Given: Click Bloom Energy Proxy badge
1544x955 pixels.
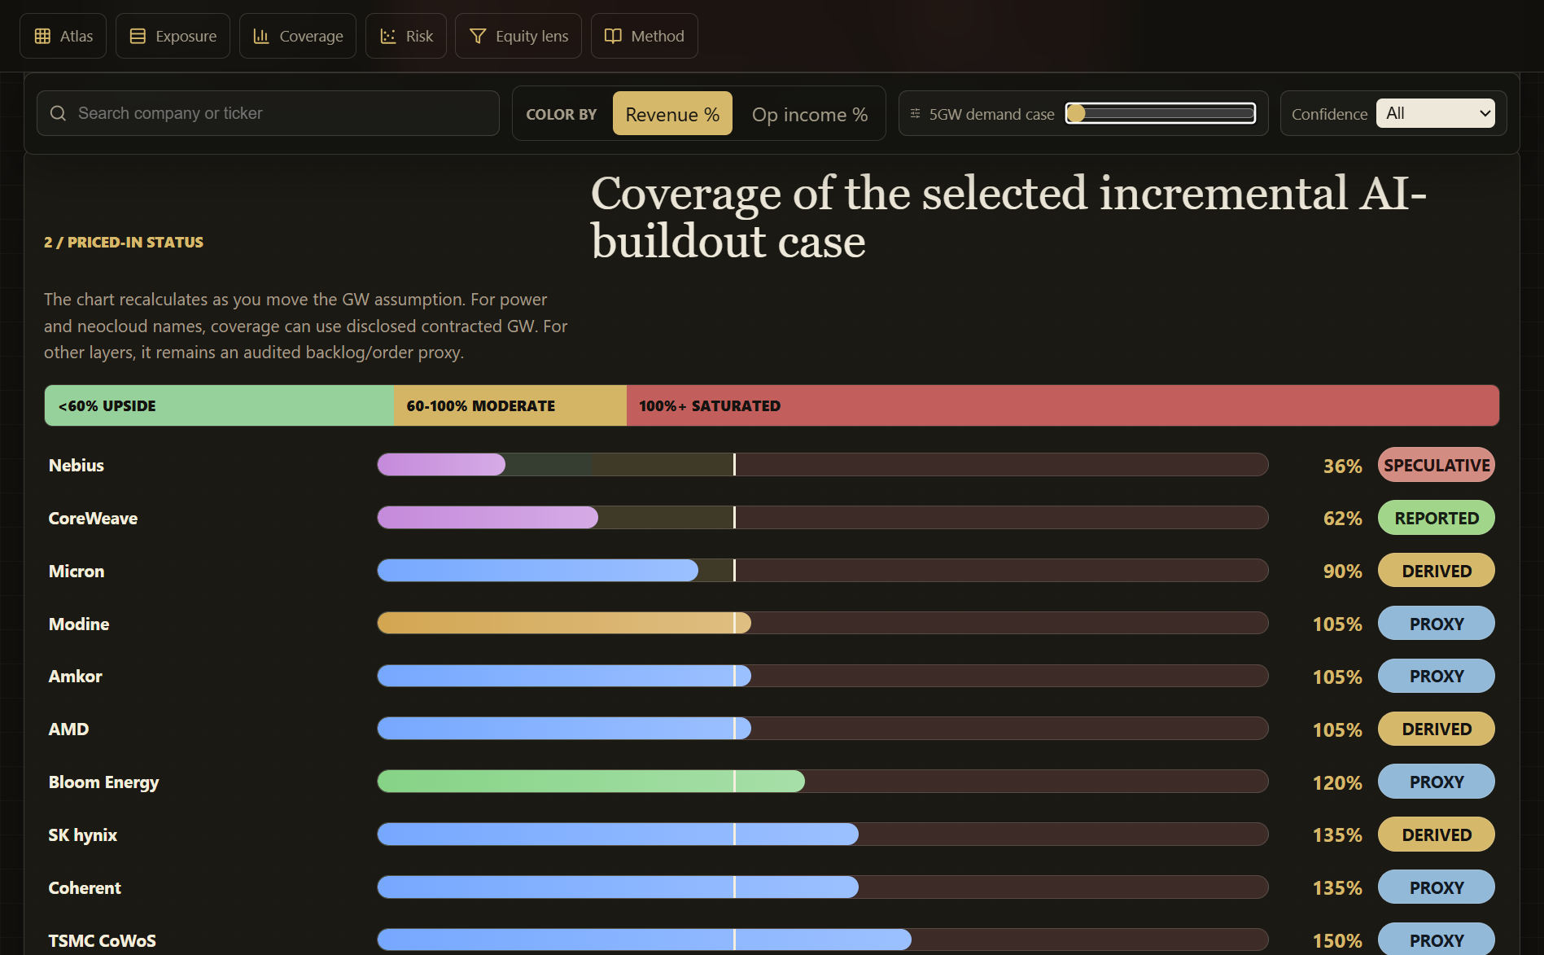Looking at the screenshot, I should tap(1437, 782).
